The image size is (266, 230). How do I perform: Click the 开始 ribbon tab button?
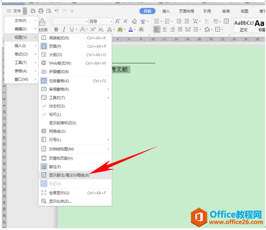tap(148, 11)
